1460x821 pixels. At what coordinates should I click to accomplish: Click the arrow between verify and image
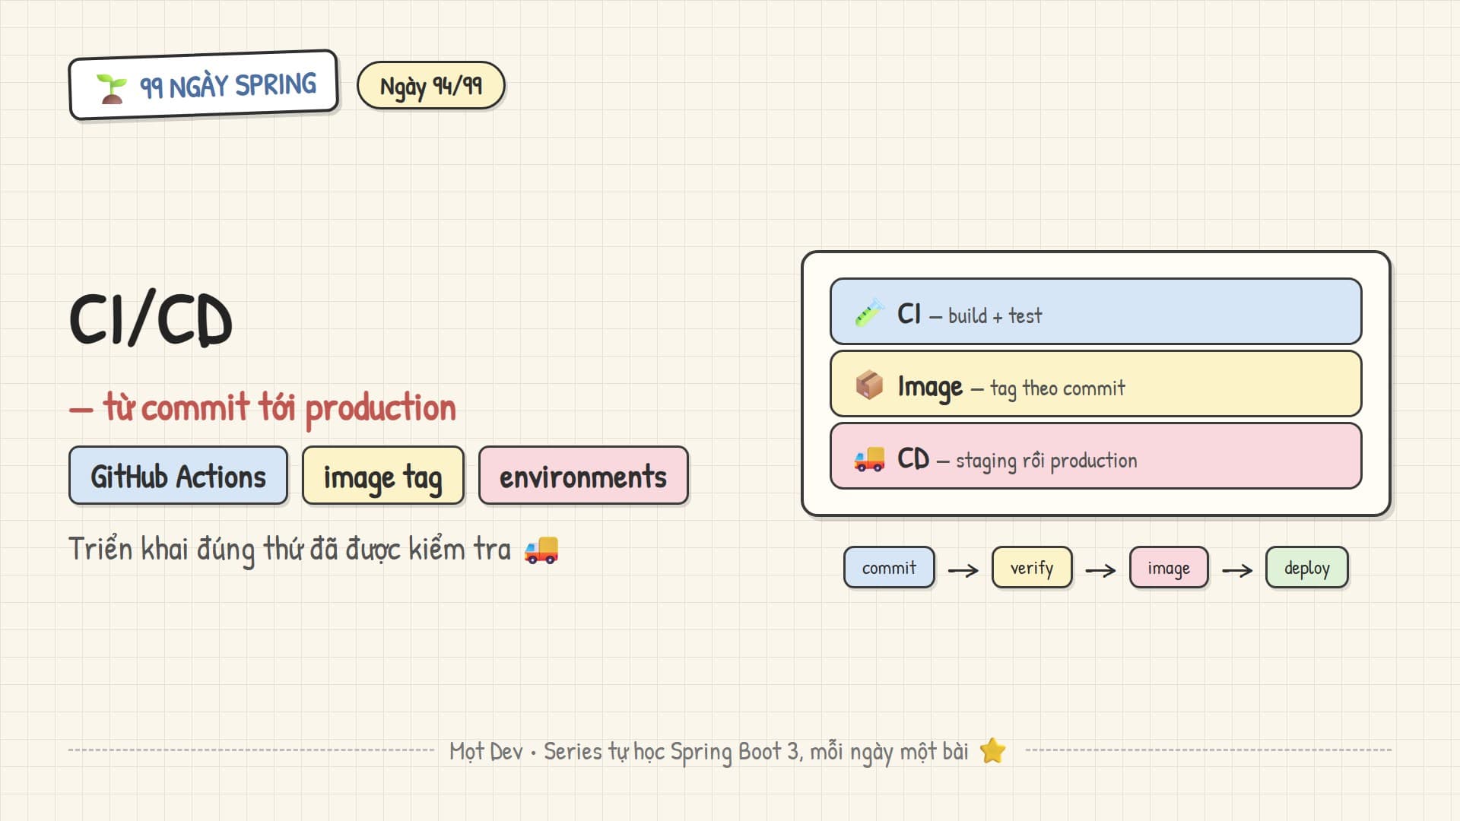1100,570
